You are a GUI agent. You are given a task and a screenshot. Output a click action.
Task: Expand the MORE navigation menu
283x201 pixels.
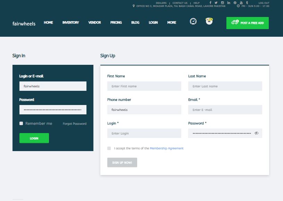click(172, 23)
